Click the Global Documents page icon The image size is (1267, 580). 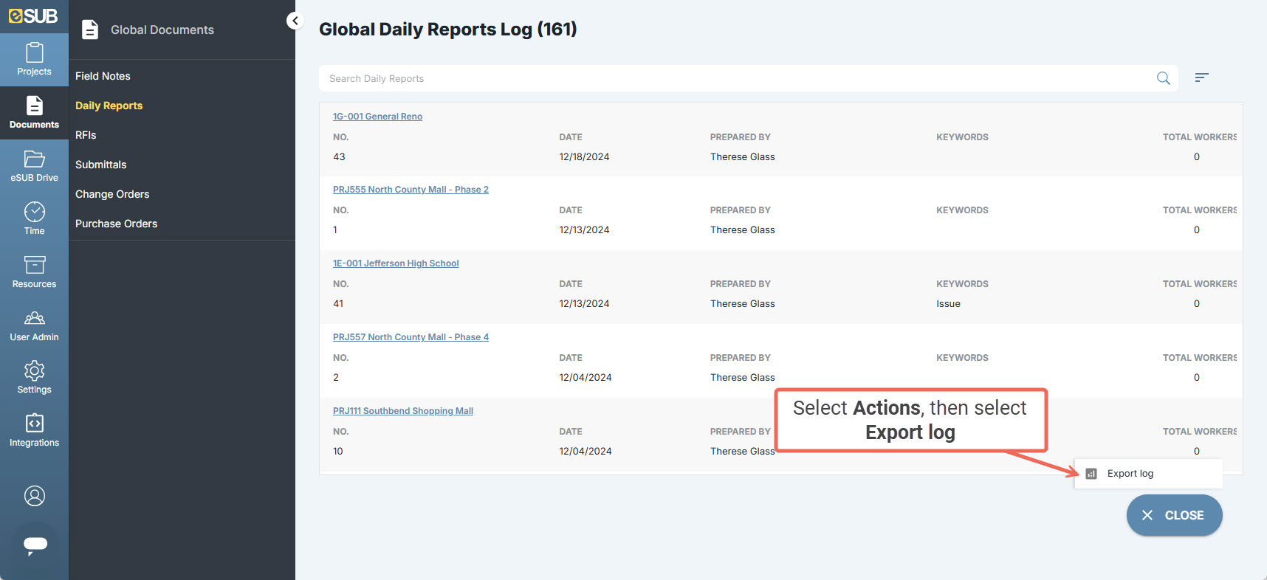pos(90,30)
